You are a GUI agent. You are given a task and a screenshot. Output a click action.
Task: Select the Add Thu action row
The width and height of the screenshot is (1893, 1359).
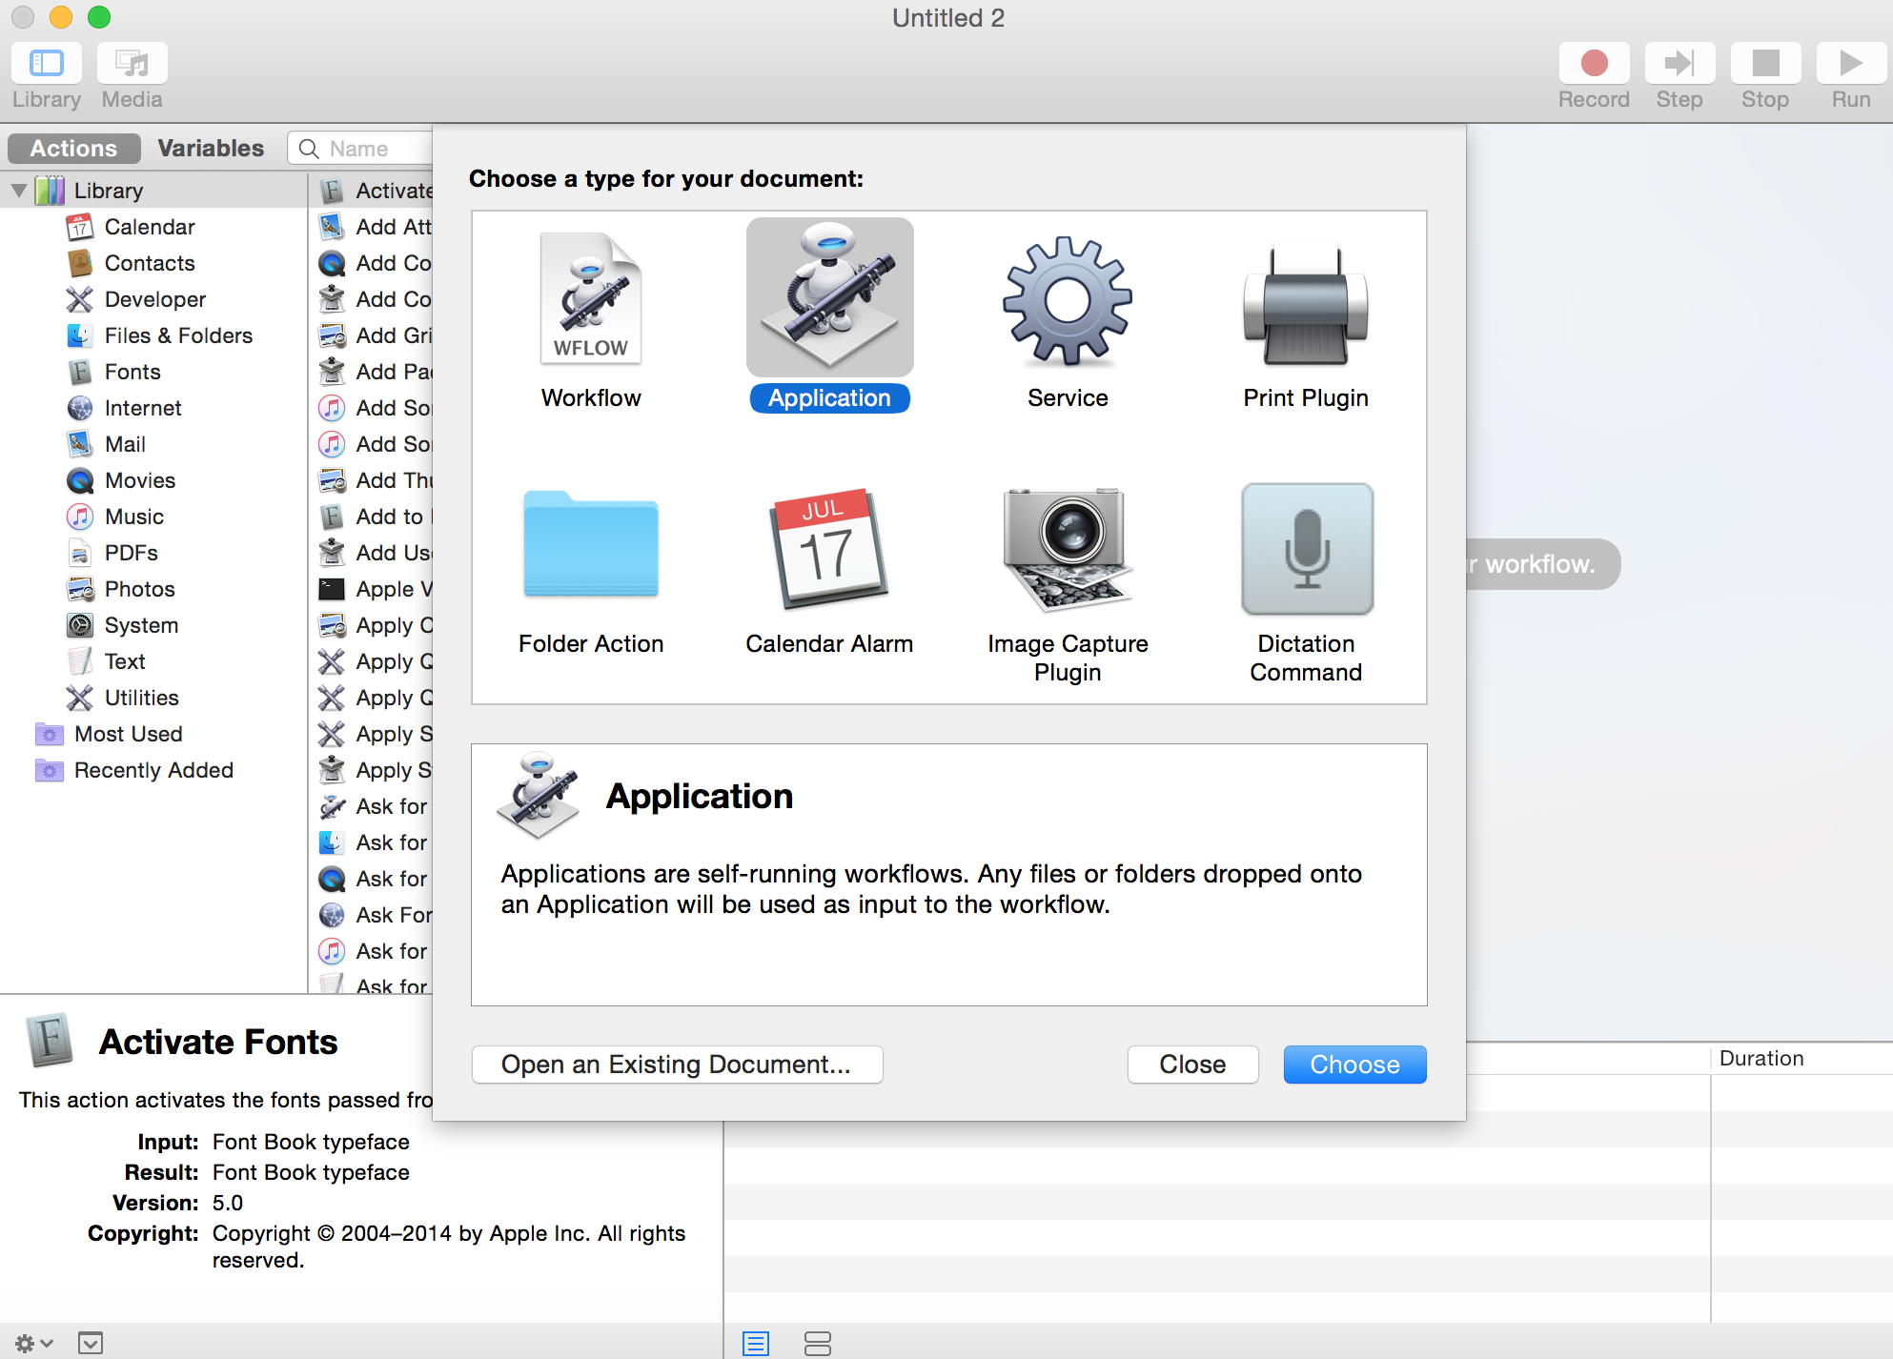pos(373,480)
